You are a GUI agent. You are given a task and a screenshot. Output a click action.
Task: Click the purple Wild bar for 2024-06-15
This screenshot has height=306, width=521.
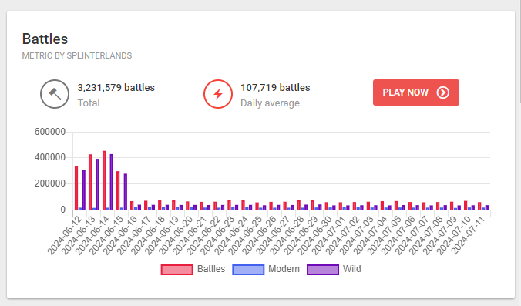(126, 192)
